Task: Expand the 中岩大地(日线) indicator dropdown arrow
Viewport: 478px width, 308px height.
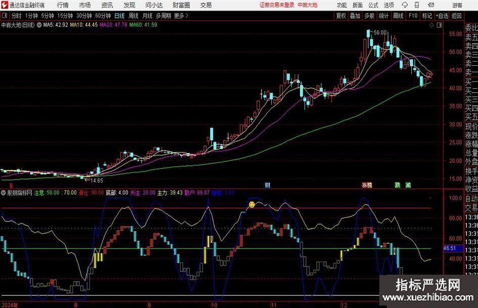Action: point(39,25)
